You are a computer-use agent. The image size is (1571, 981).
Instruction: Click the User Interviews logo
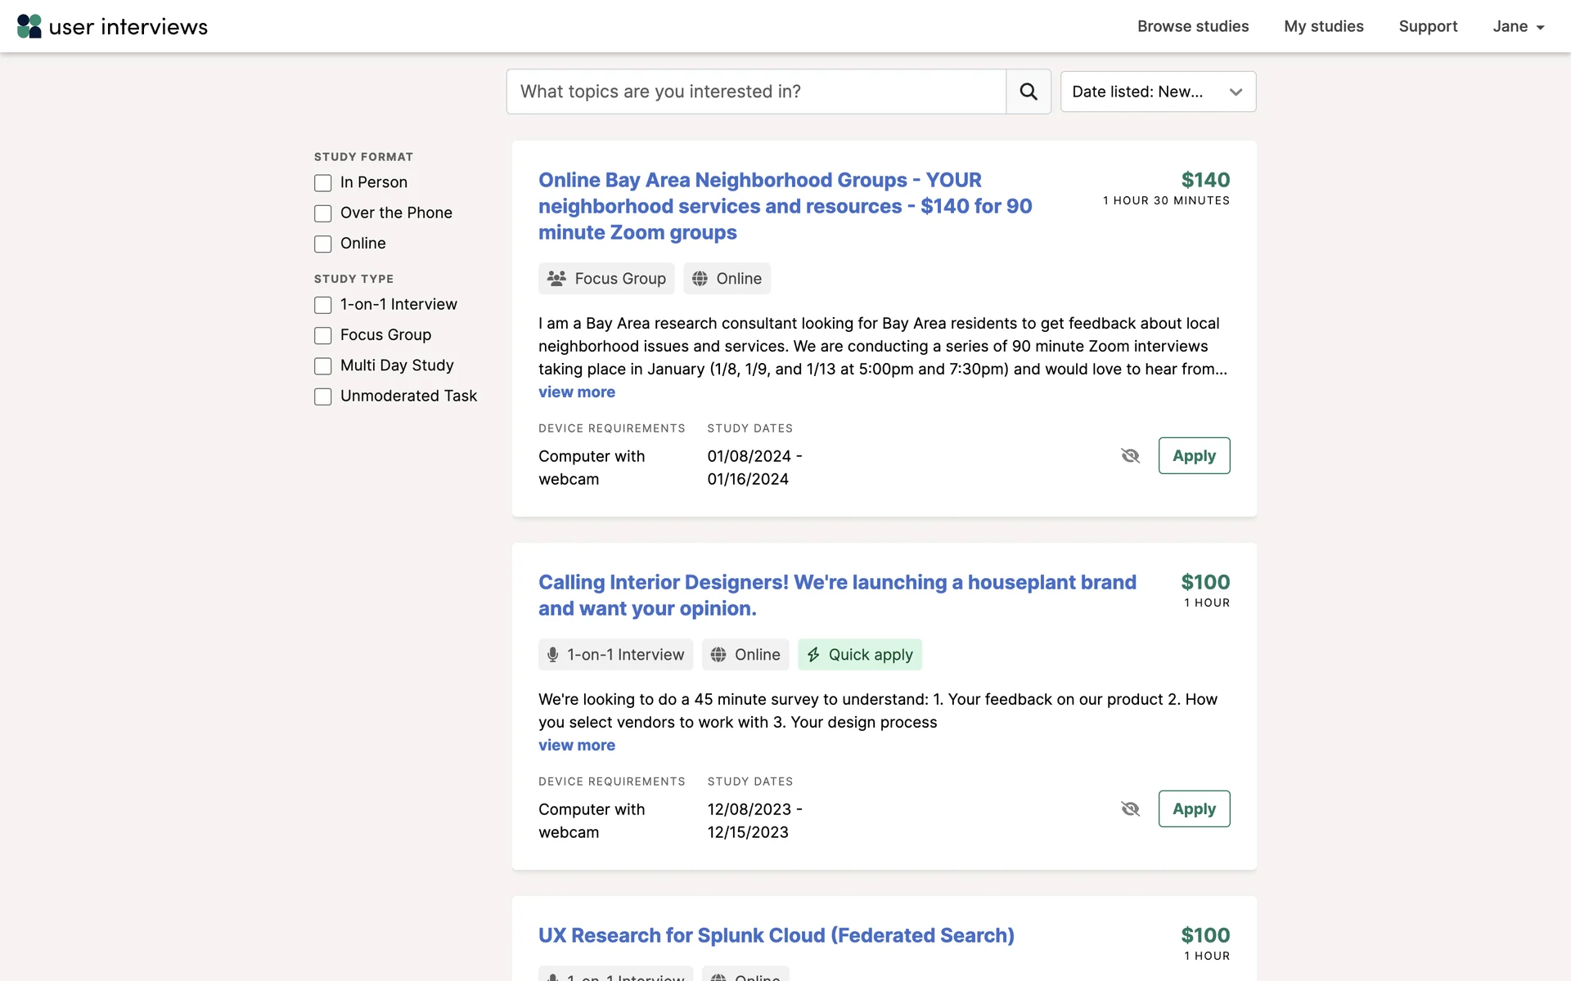112,26
